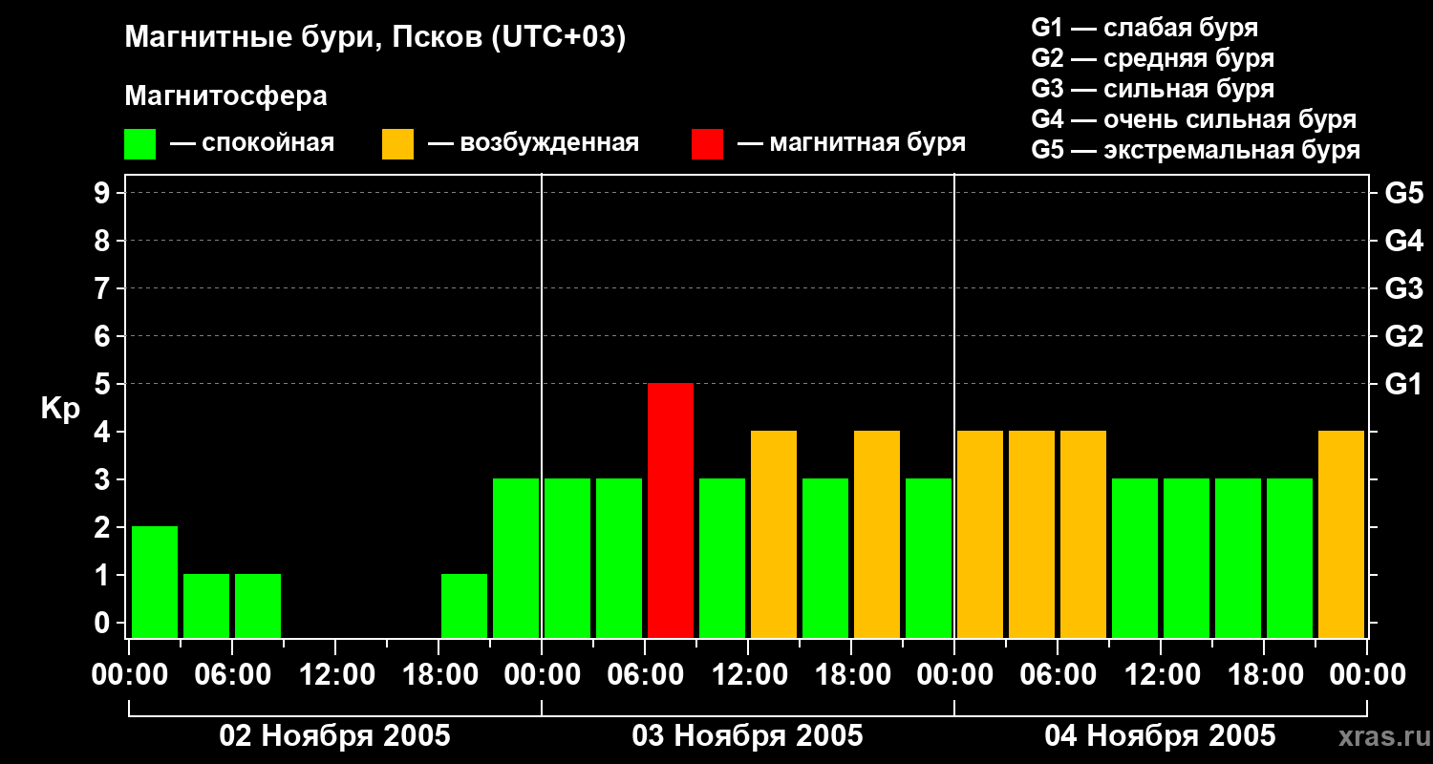This screenshot has width=1433, height=764.
Task: Click the '— магнитная буря' legend label
Action: 851,144
